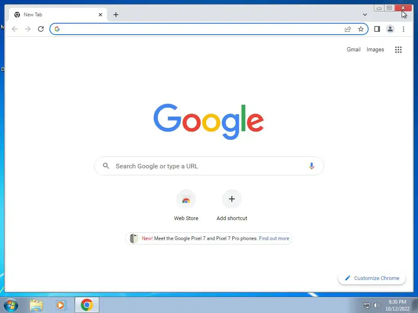Launch Windows Media Player from taskbar
The image size is (418, 313).
tap(60, 305)
